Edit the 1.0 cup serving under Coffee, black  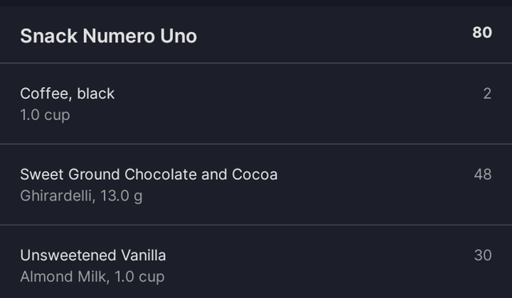[45, 115]
